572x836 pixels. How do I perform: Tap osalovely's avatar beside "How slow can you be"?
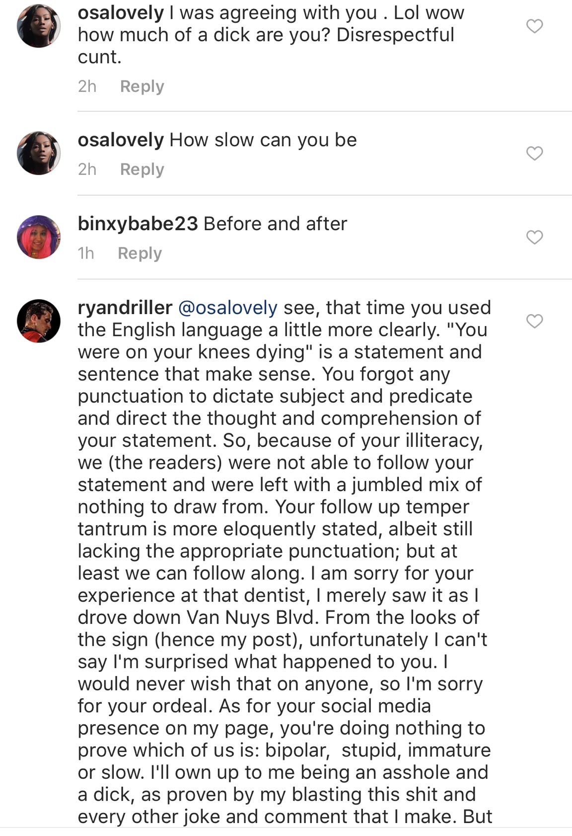(39, 153)
